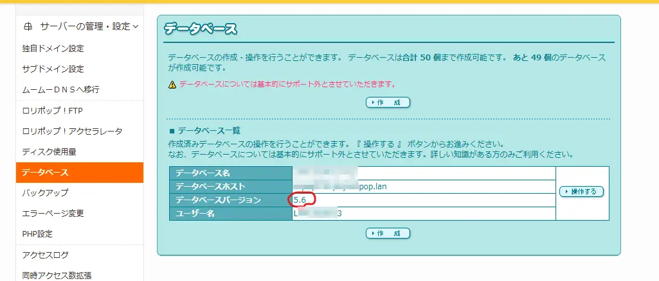Click the データベースホスト value cell
The height and width of the screenshot is (281, 659).
423,187
